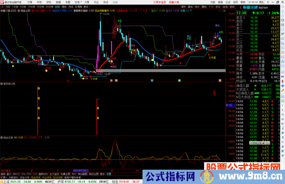Select the CCI indicator tab
This screenshot has width=285, height=184.
pyautogui.click(x=35, y=174)
